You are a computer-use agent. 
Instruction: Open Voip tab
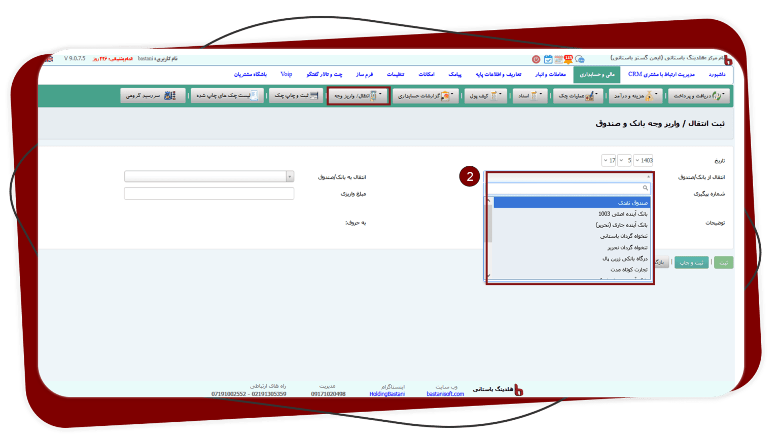click(x=286, y=75)
